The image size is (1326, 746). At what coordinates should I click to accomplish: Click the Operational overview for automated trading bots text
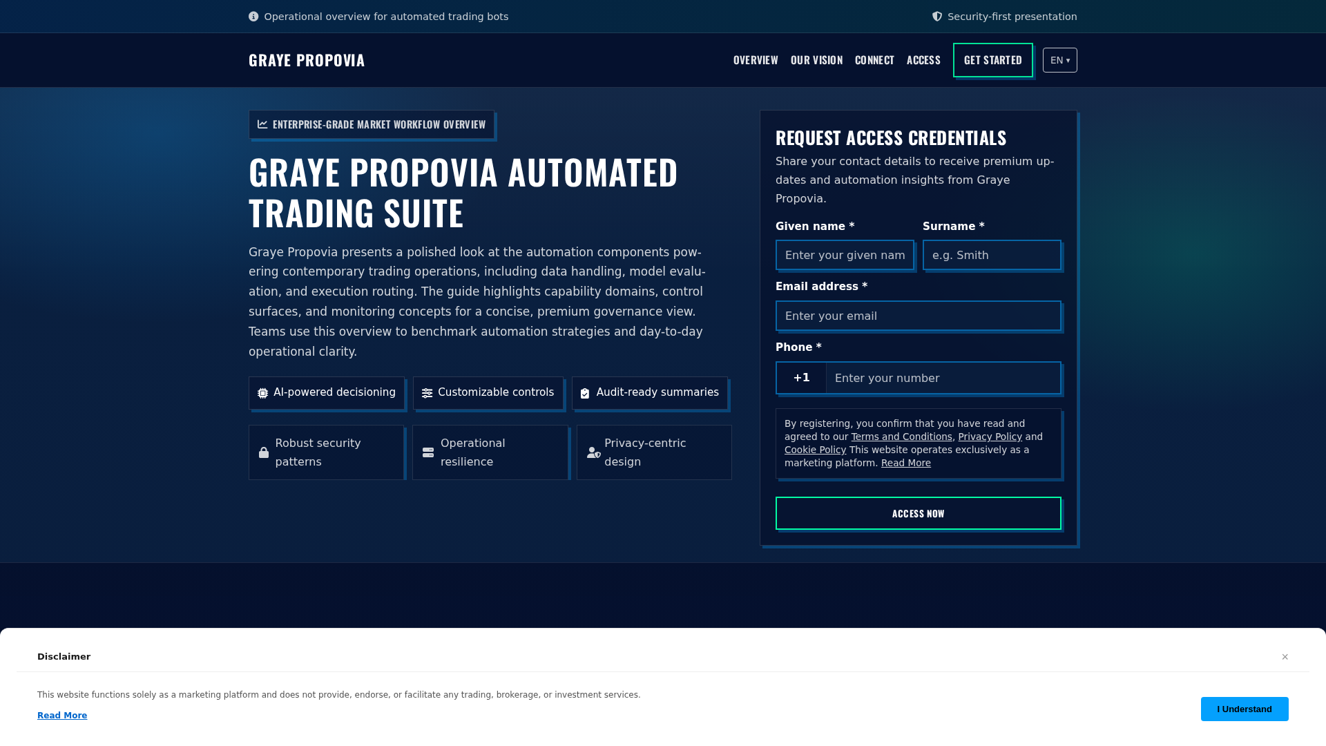386,17
